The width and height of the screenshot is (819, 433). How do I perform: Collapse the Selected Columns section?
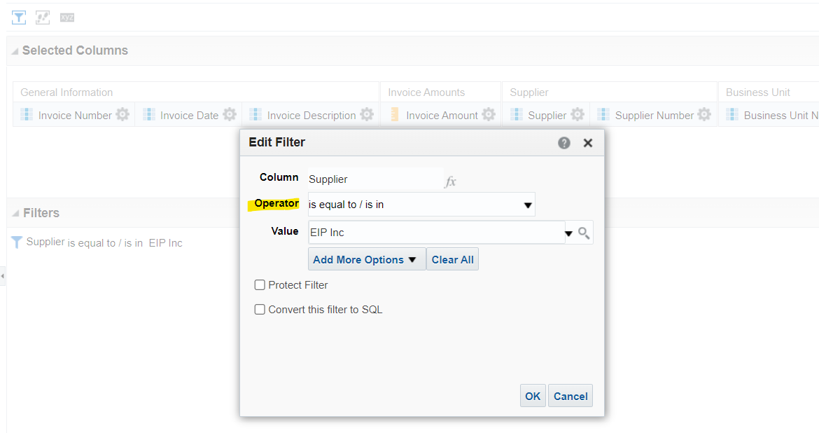tap(15, 51)
